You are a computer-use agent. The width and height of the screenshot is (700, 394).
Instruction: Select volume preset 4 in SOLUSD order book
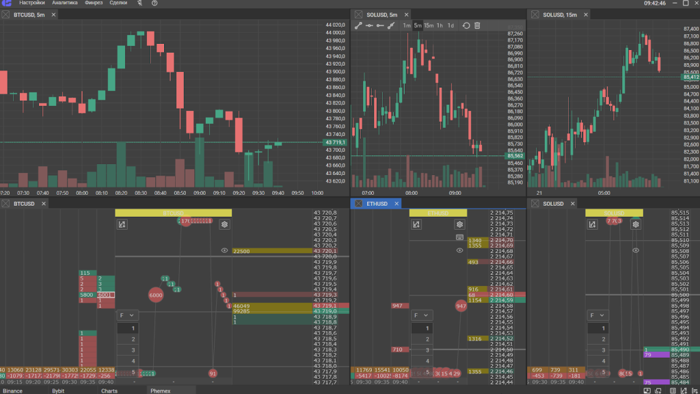(597, 361)
